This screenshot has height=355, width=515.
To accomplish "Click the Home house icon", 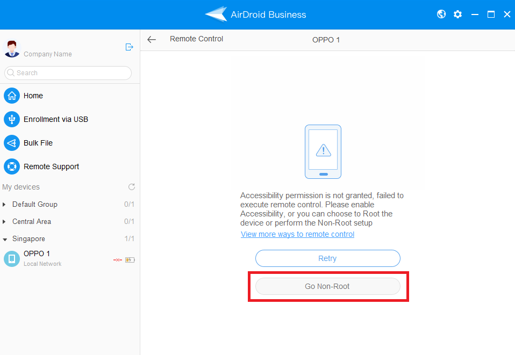I will point(12,96).
